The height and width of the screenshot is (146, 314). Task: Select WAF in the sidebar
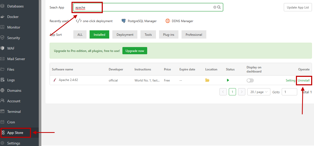[11, 48]
